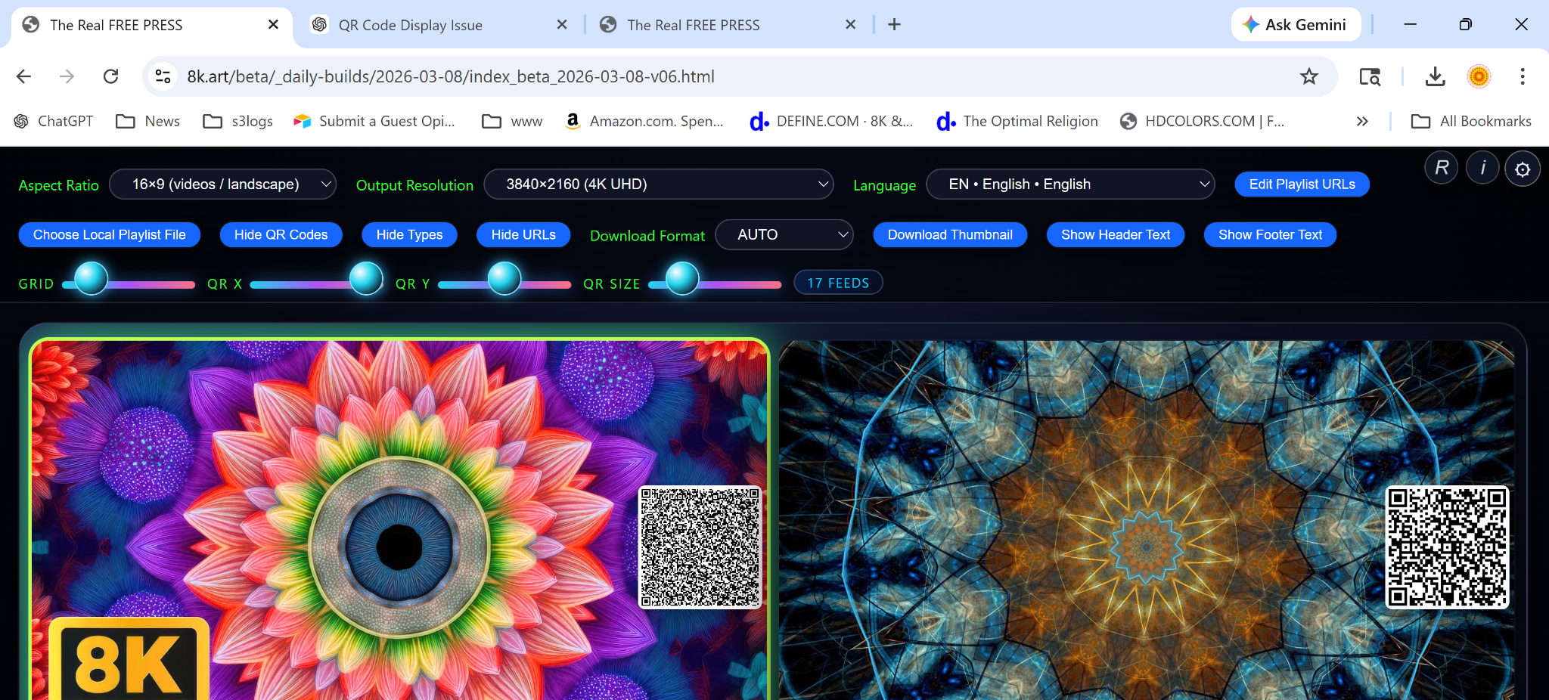The width and height of the screenshot is (1549, 700).
Task: Click the QR code on flower thumbnail
Action: coord(700,547)
